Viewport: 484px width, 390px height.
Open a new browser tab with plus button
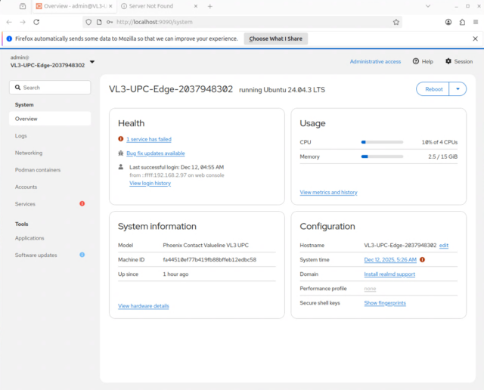pos(209,6)
